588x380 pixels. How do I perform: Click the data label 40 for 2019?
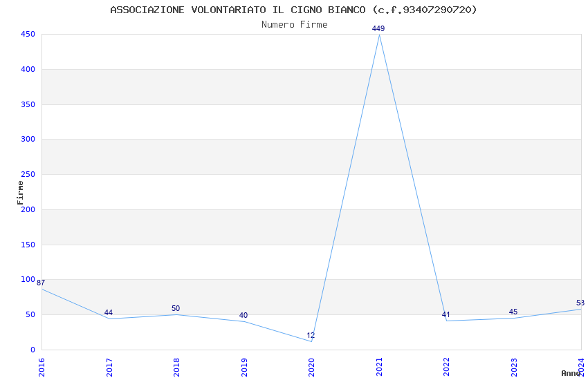pos(243,315)
